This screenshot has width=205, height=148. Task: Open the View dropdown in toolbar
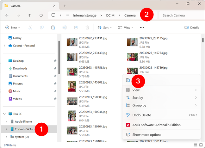click(126, 28)
